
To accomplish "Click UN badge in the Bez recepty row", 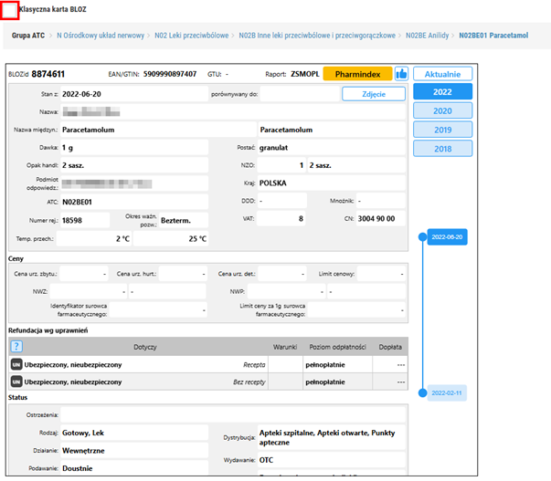I will click(x=16, y=382).
